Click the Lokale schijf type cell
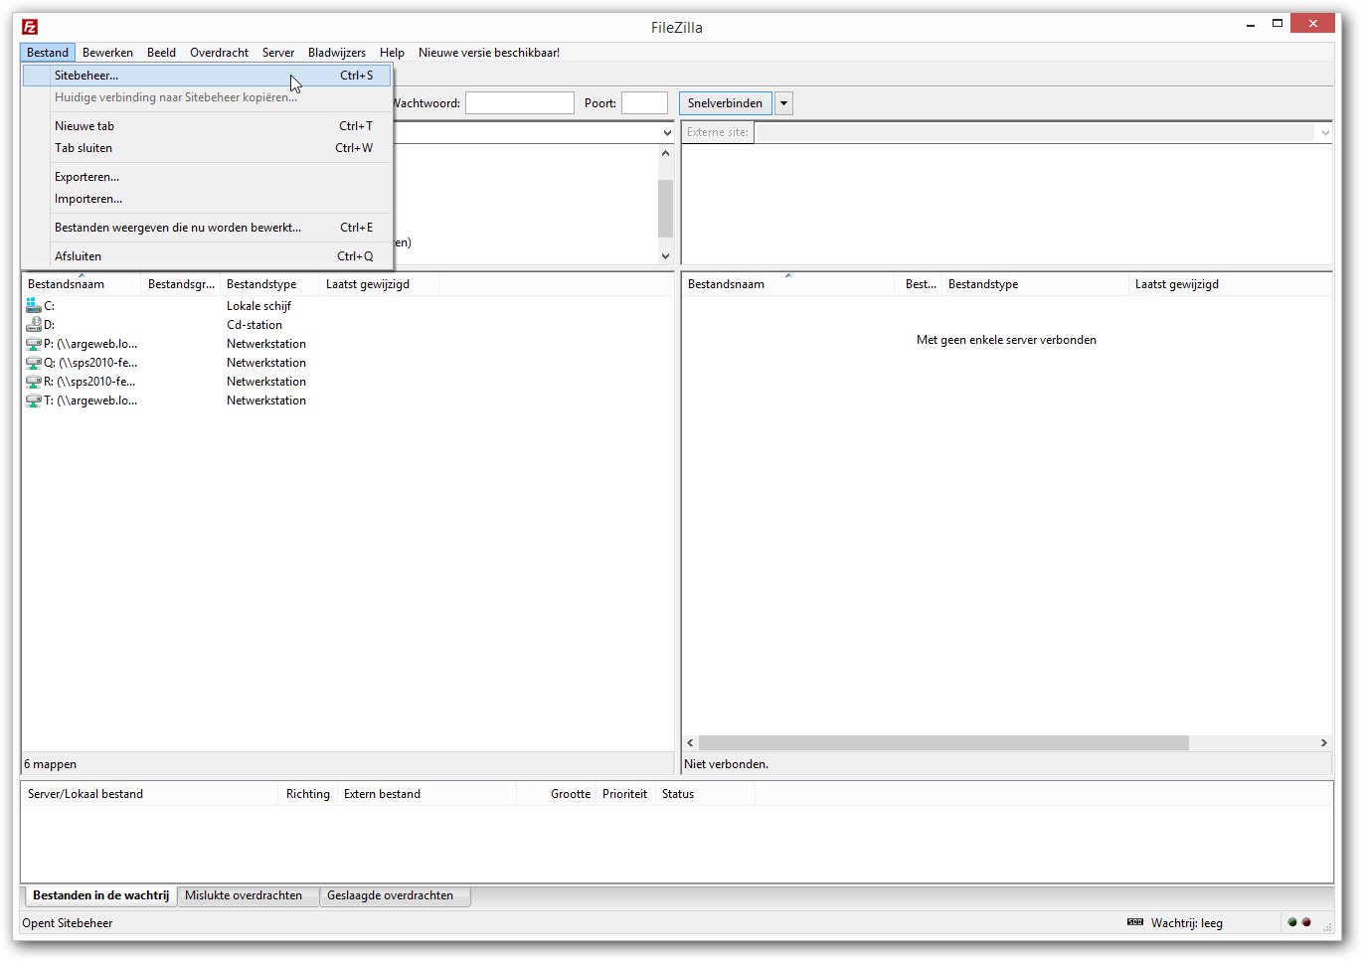1362x961 pixels. tap(258, 306)
